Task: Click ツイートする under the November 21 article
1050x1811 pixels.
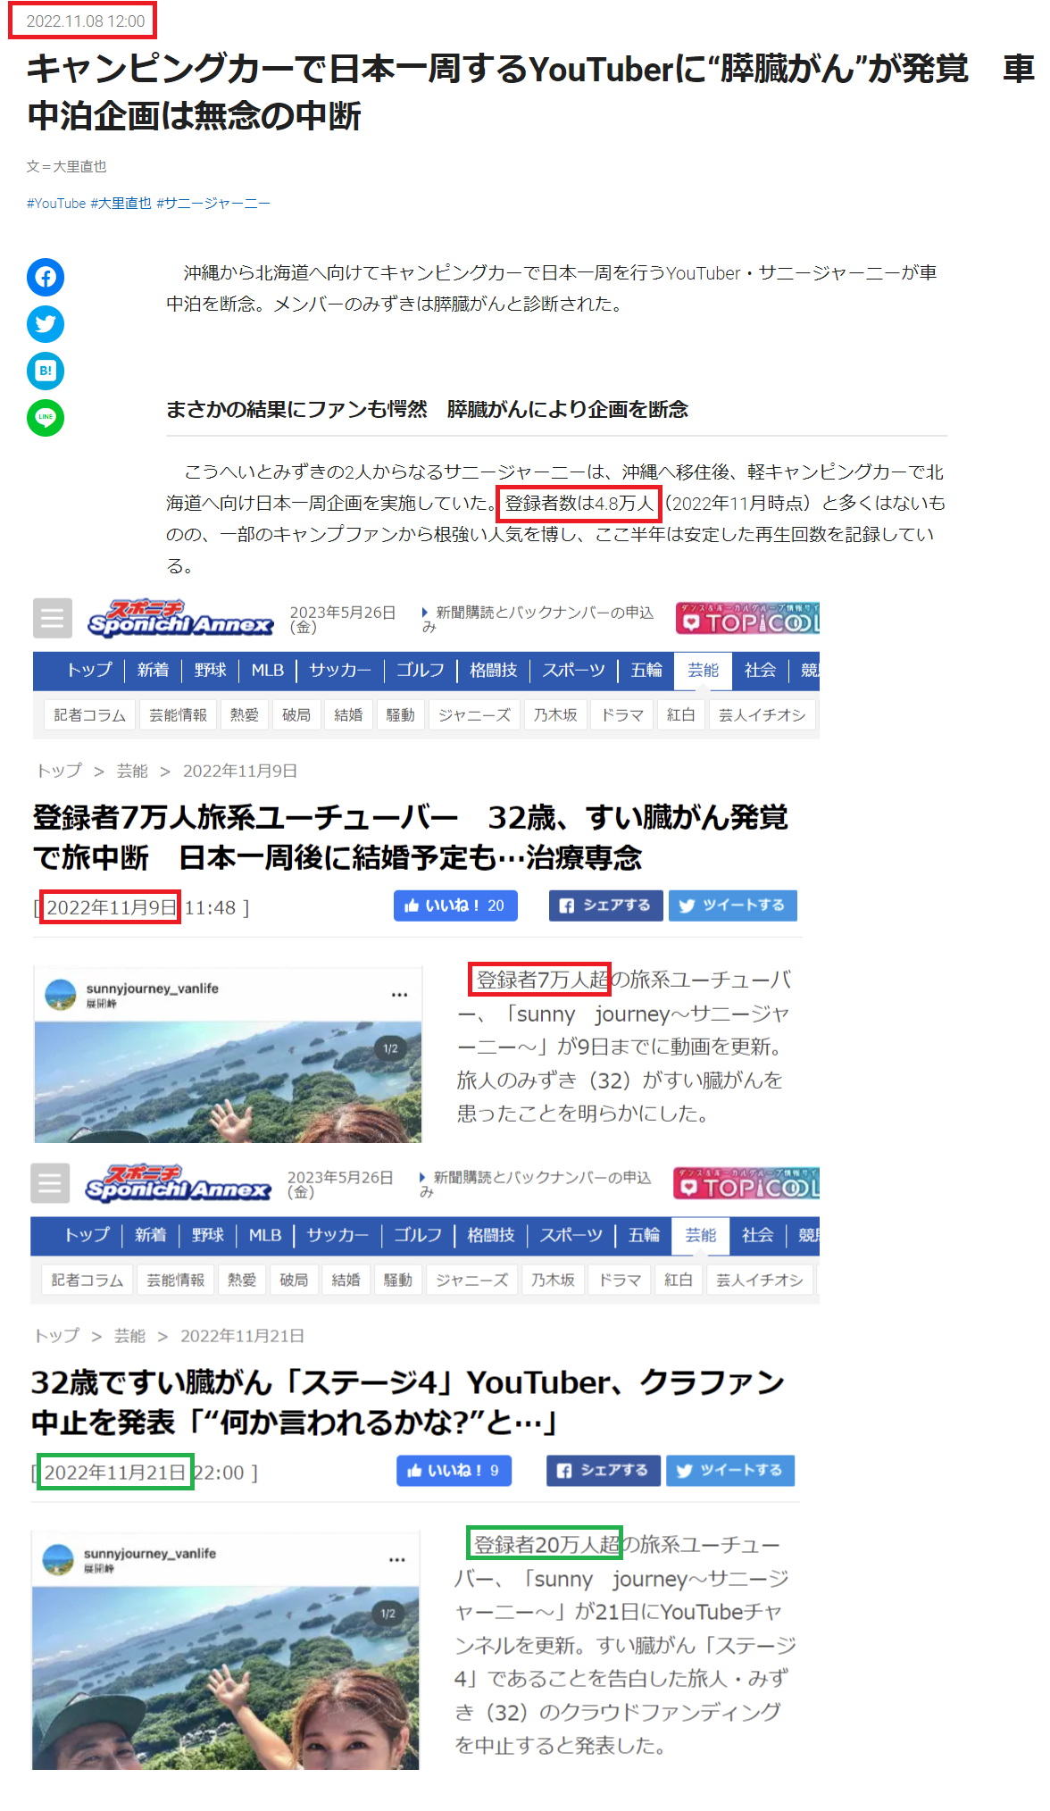Action: [x=729, y=1471]
